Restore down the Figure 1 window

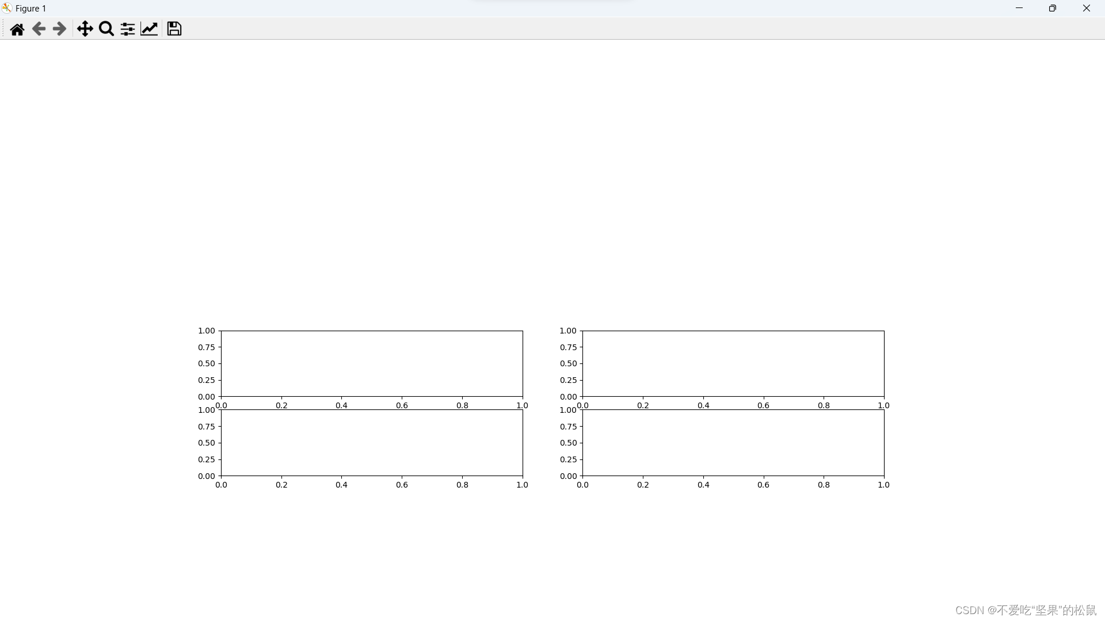[1053, 8]
